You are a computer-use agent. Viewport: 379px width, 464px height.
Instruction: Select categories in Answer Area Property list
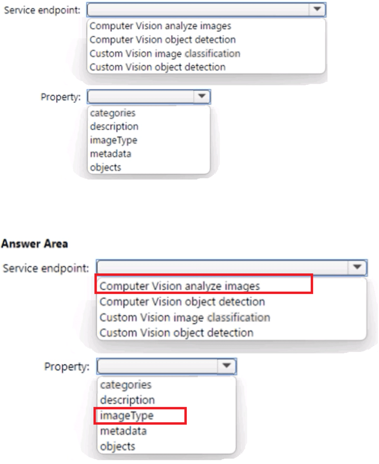126,385
